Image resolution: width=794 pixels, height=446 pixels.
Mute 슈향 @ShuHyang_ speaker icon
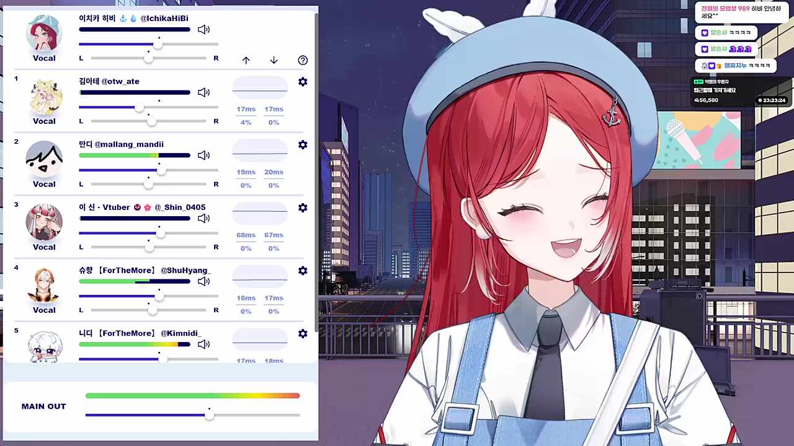coord(203,281)
